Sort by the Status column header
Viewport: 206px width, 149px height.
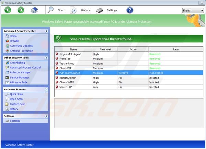176,49
